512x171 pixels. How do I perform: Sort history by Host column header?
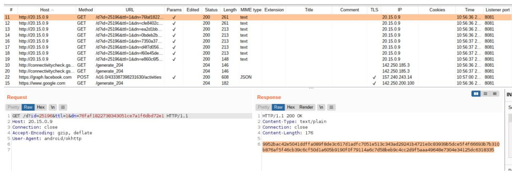(x=47, y=10)
